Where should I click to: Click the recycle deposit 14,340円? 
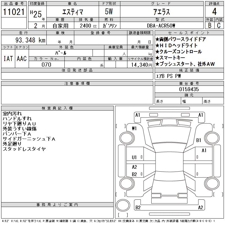pyautogui.click(x=142, y=65)
